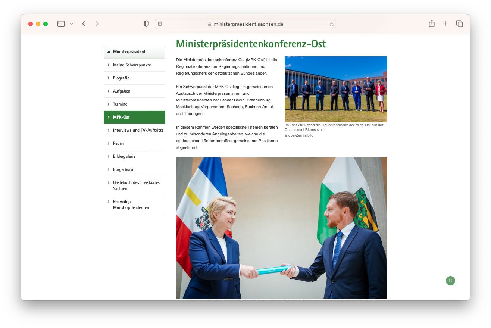
Task: Select the highlighted MPK-Ost menu item
Action: (134, 117)
